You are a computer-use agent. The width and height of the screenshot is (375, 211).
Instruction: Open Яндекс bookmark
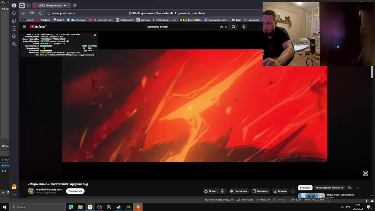point(28,20)
